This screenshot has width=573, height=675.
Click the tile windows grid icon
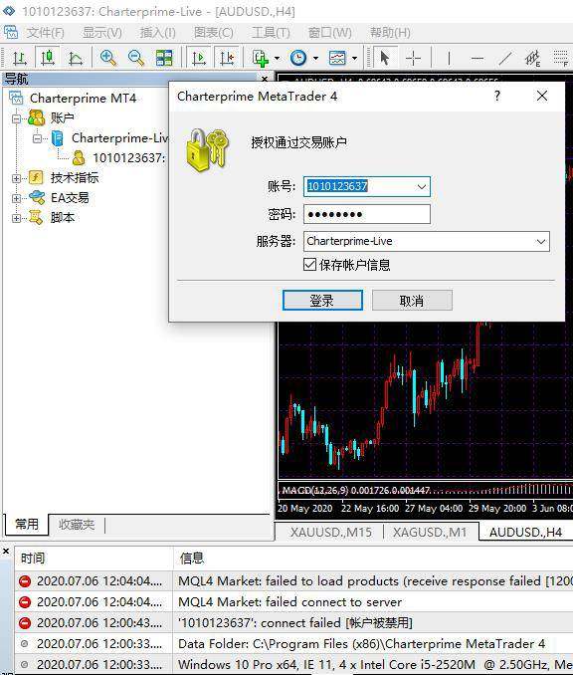click(164, 58)
